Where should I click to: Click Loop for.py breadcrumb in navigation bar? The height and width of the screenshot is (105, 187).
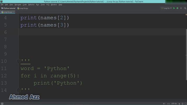pyautogui.click(x=23, y=8)
